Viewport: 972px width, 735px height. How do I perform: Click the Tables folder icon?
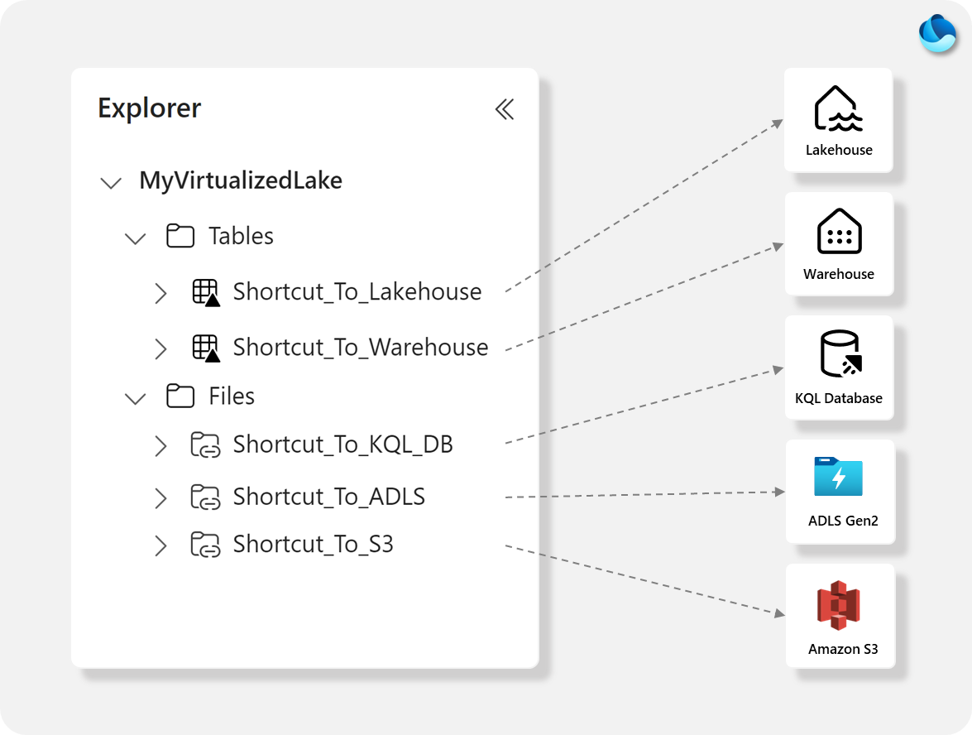[180, 236]
